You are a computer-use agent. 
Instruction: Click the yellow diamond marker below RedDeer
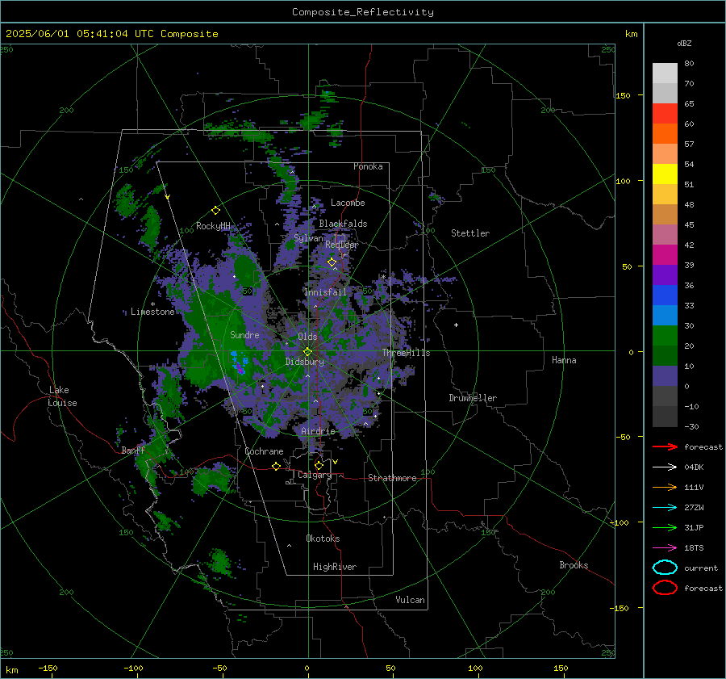(x=332, y=262)
